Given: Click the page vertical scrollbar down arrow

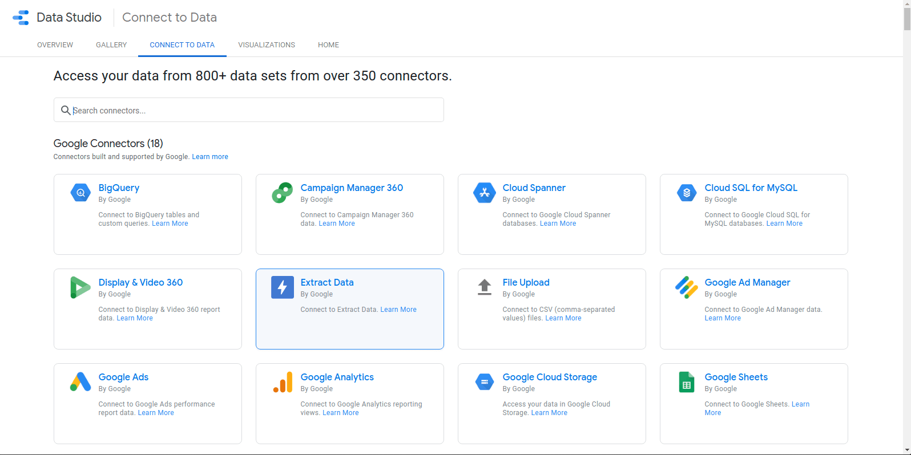Looking at the screenshot, I should (x=907, y=450).
